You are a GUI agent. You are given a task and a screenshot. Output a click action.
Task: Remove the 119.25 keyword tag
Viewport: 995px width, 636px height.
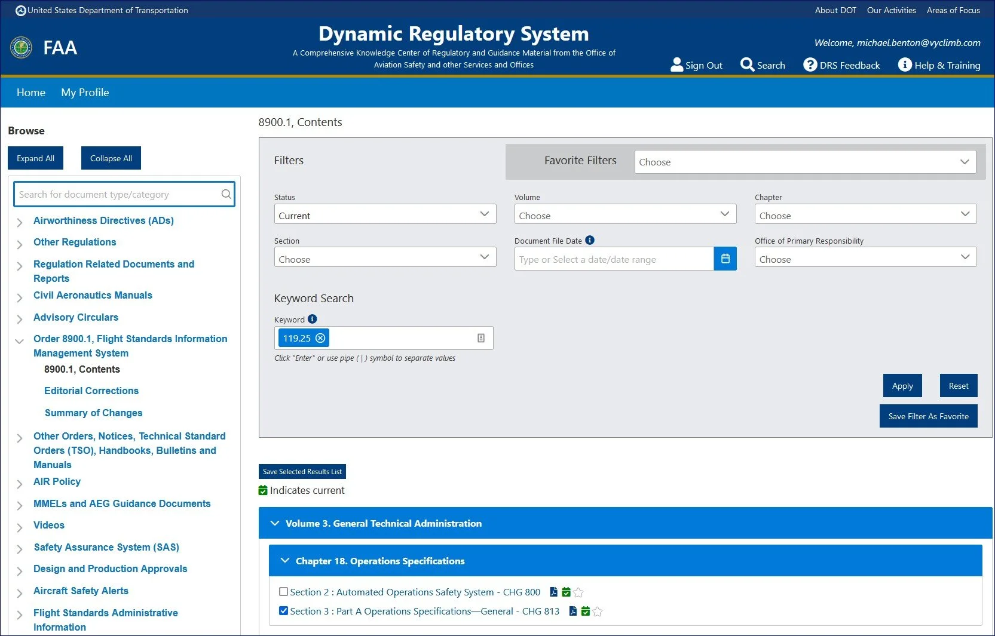click(320, 338)
